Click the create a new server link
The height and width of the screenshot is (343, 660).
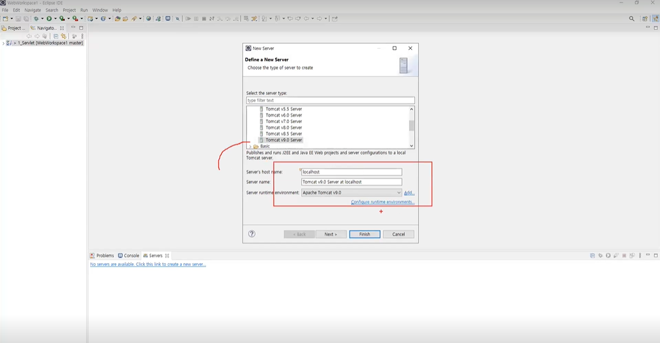(x=148, y=264)
